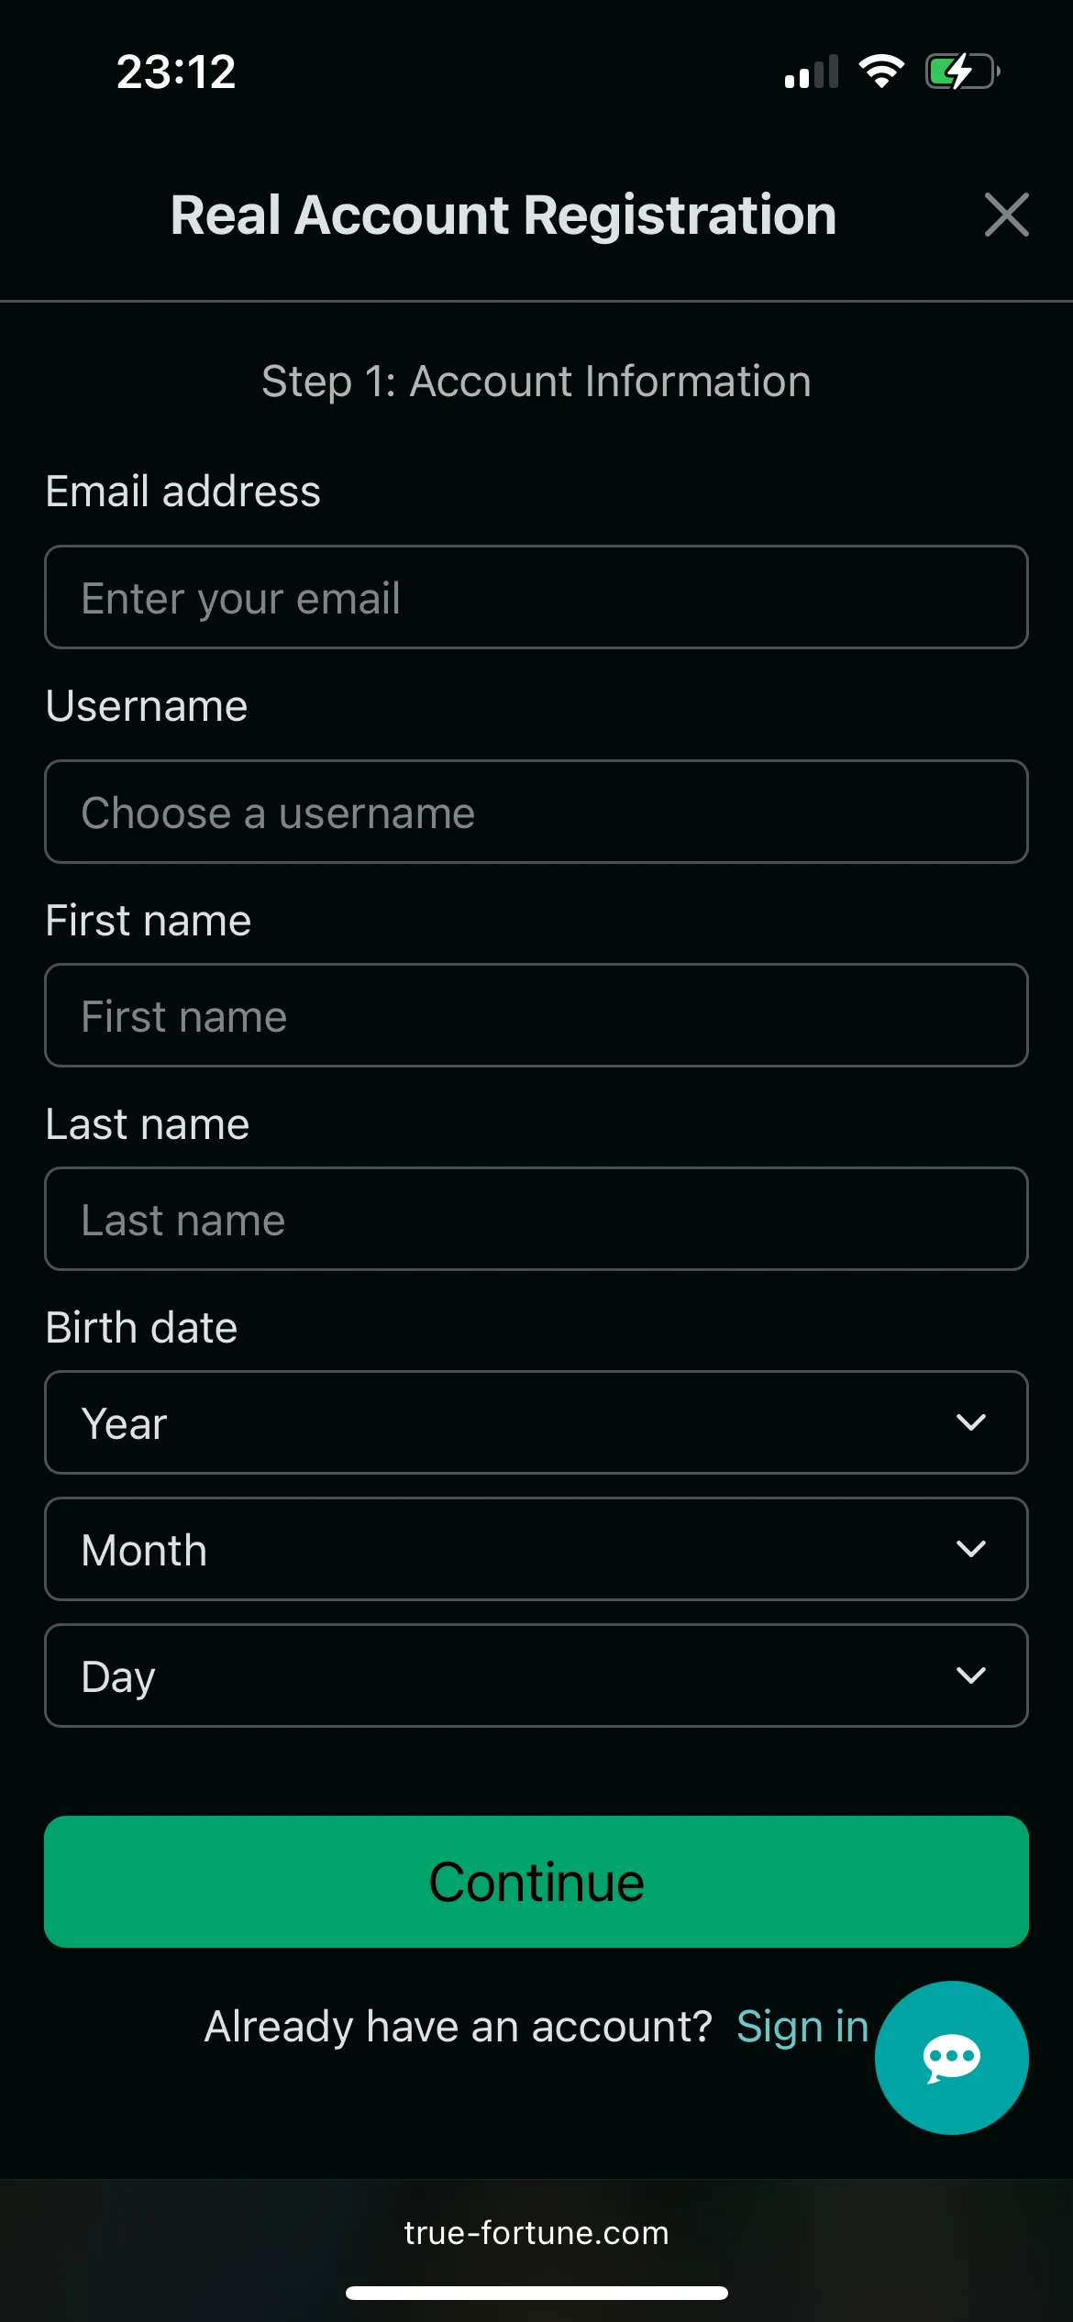Tap the true-fortune.com address bar
1073x2322 pixels.
[536, 2233]
